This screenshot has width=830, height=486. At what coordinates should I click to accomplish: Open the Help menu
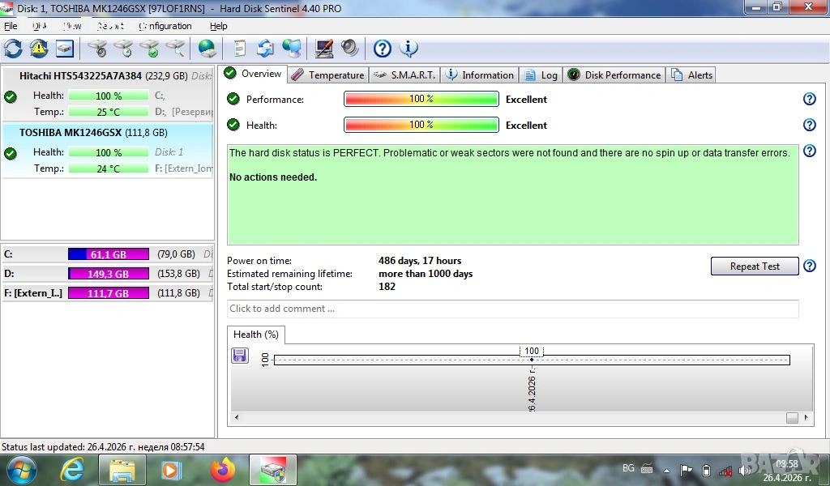218,26
